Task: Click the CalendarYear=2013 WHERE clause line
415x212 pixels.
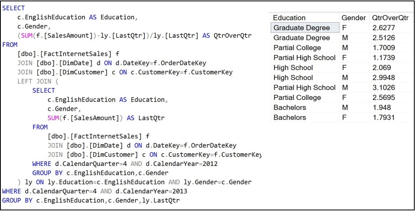Action: tap(94, 191)
